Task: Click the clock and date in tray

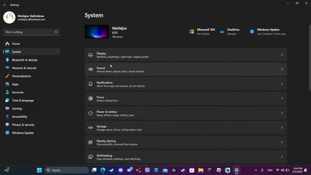Action: (297, 170)
